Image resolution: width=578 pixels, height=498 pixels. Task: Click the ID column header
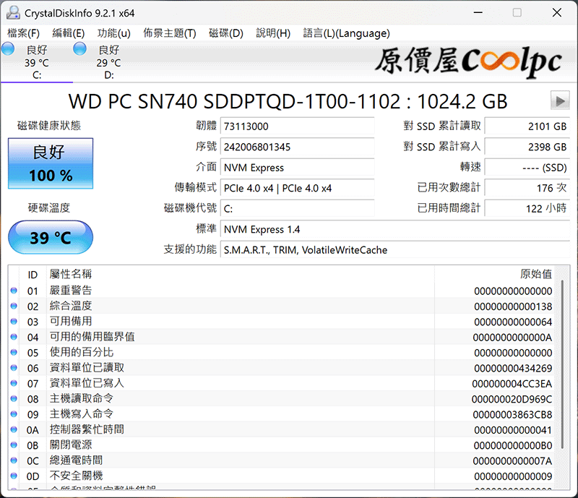pos(33,275)
